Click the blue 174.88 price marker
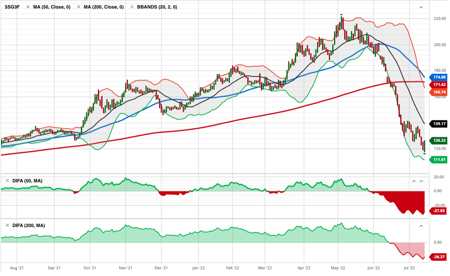The height and width of the screenshot is (276, 450). tap(439, 77)
